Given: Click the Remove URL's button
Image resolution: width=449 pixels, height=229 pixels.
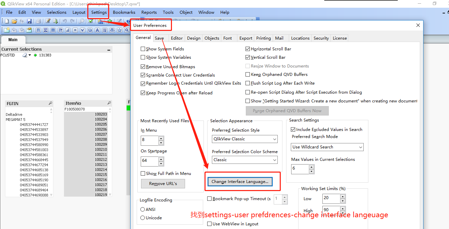Looking at the screenshot, I should coord(163,184).
